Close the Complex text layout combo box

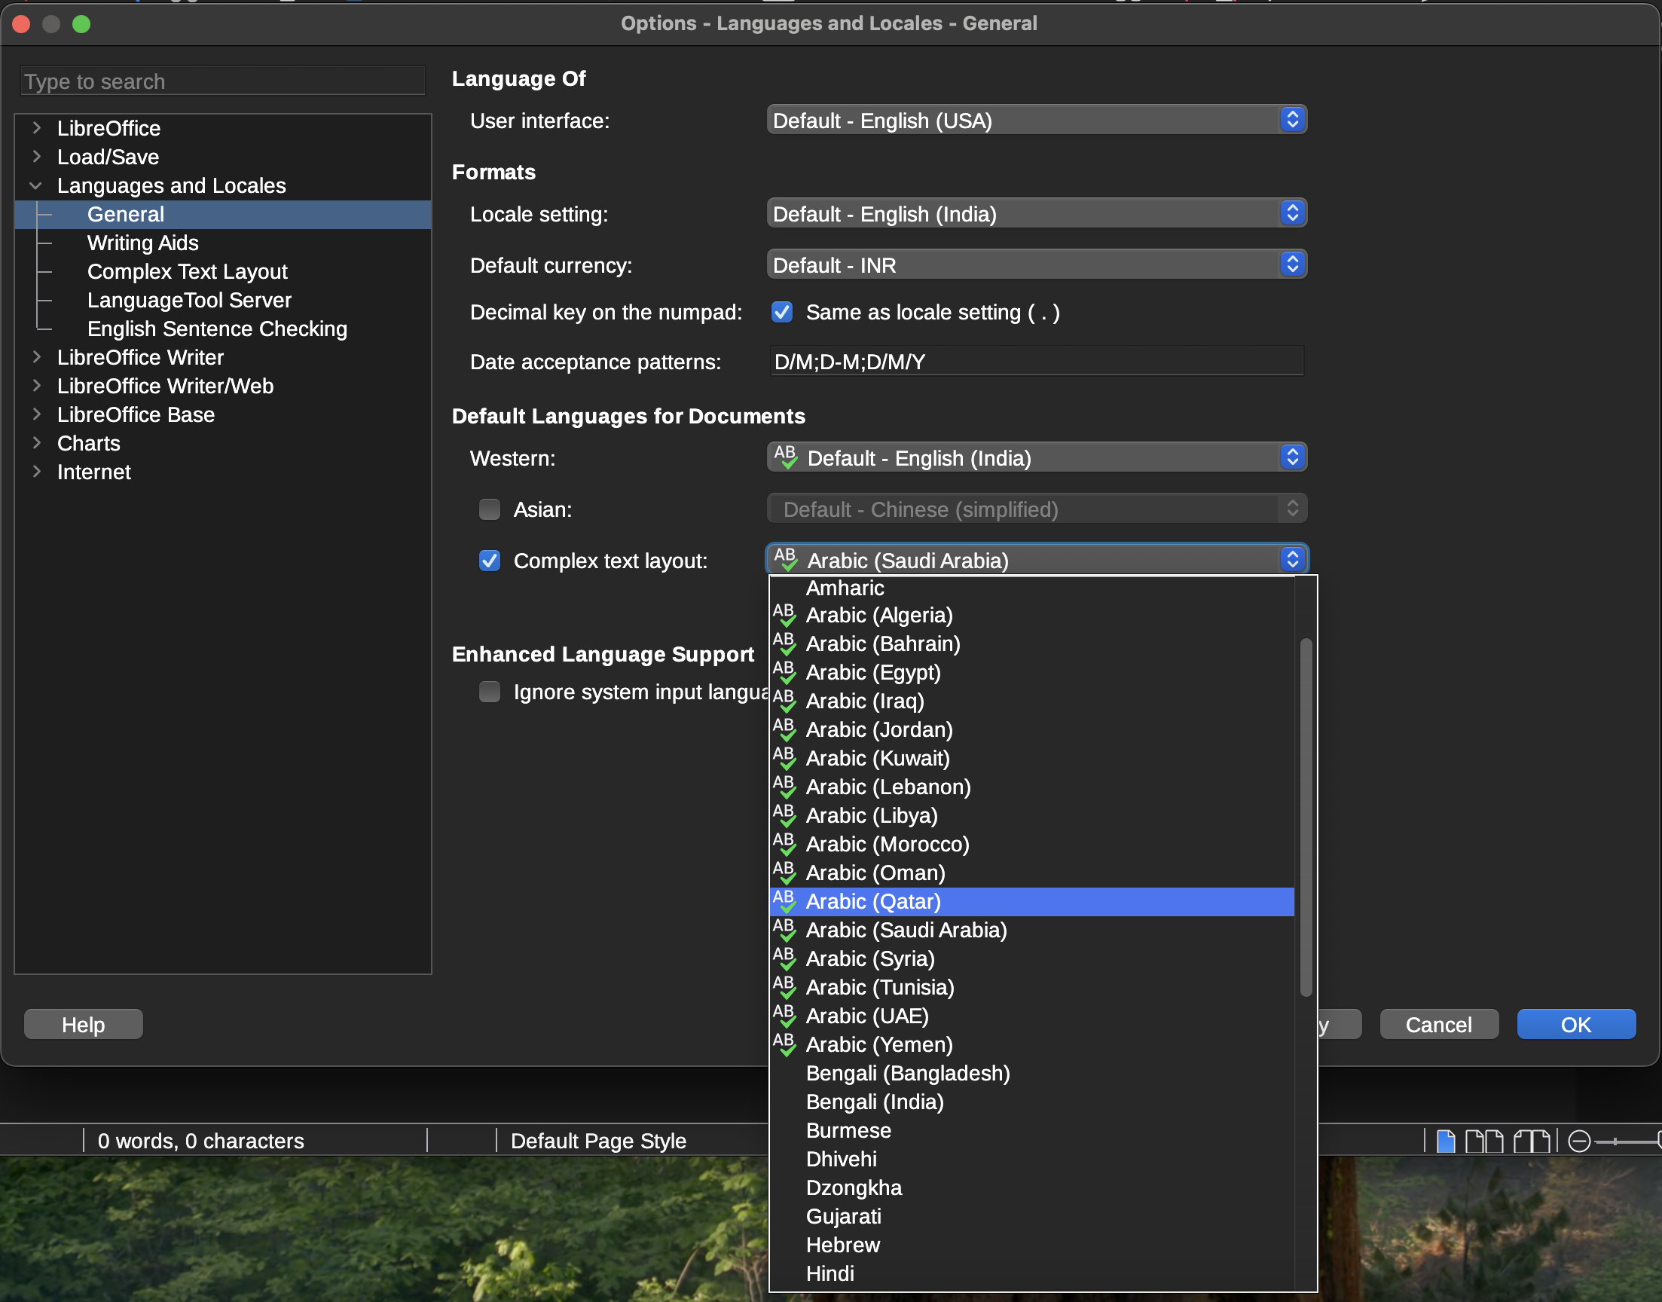click(1037, 560)
